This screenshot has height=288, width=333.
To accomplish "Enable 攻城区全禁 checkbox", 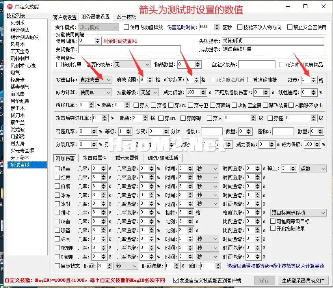I will pyautogui.click(x=234, y=105).
